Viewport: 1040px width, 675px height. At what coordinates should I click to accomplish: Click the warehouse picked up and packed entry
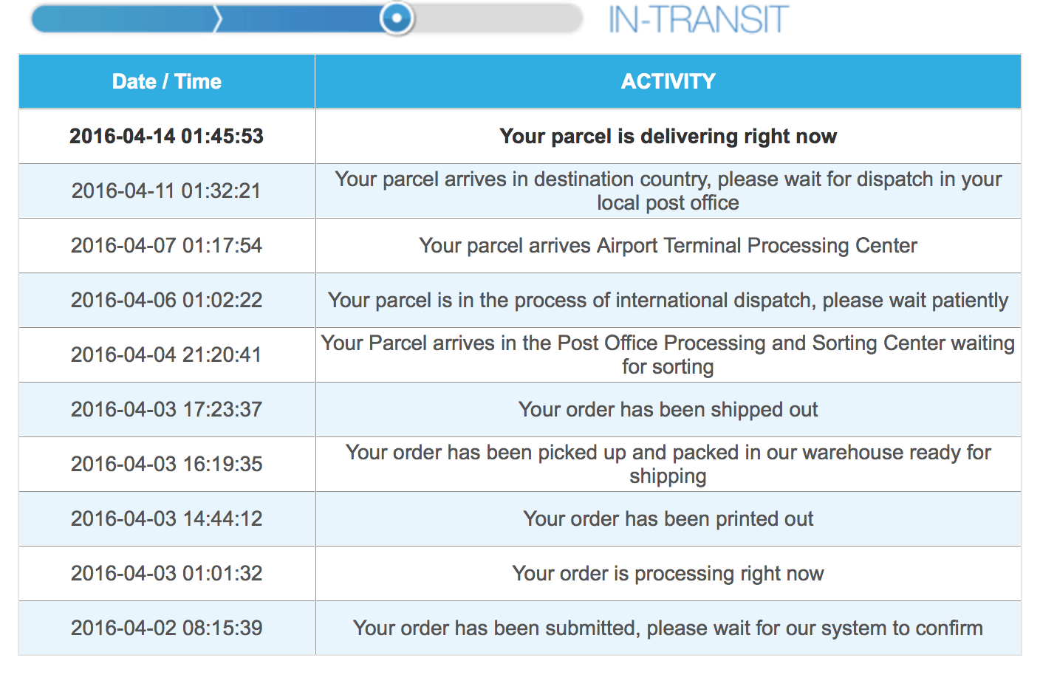coord(668,464)
